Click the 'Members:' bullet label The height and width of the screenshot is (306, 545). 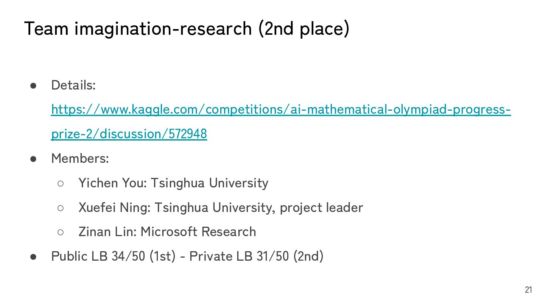point(80,158)
